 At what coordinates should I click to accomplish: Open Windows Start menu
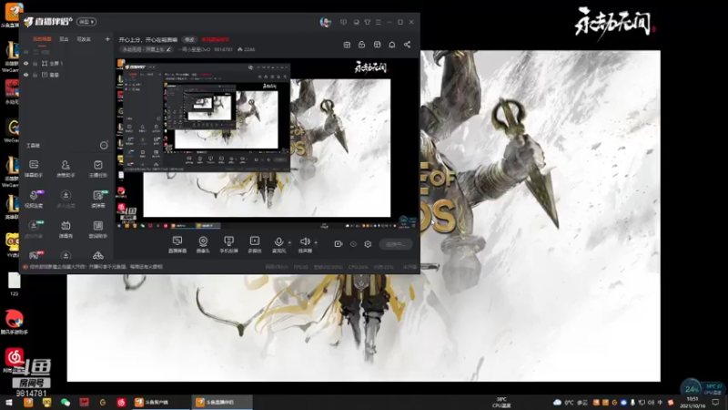click(x=9, y=402)
